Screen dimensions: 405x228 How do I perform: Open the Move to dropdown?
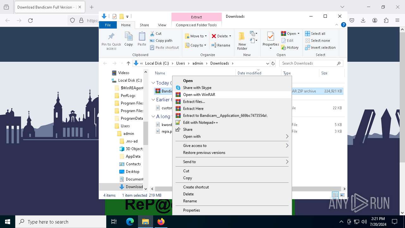coord(196,36)
